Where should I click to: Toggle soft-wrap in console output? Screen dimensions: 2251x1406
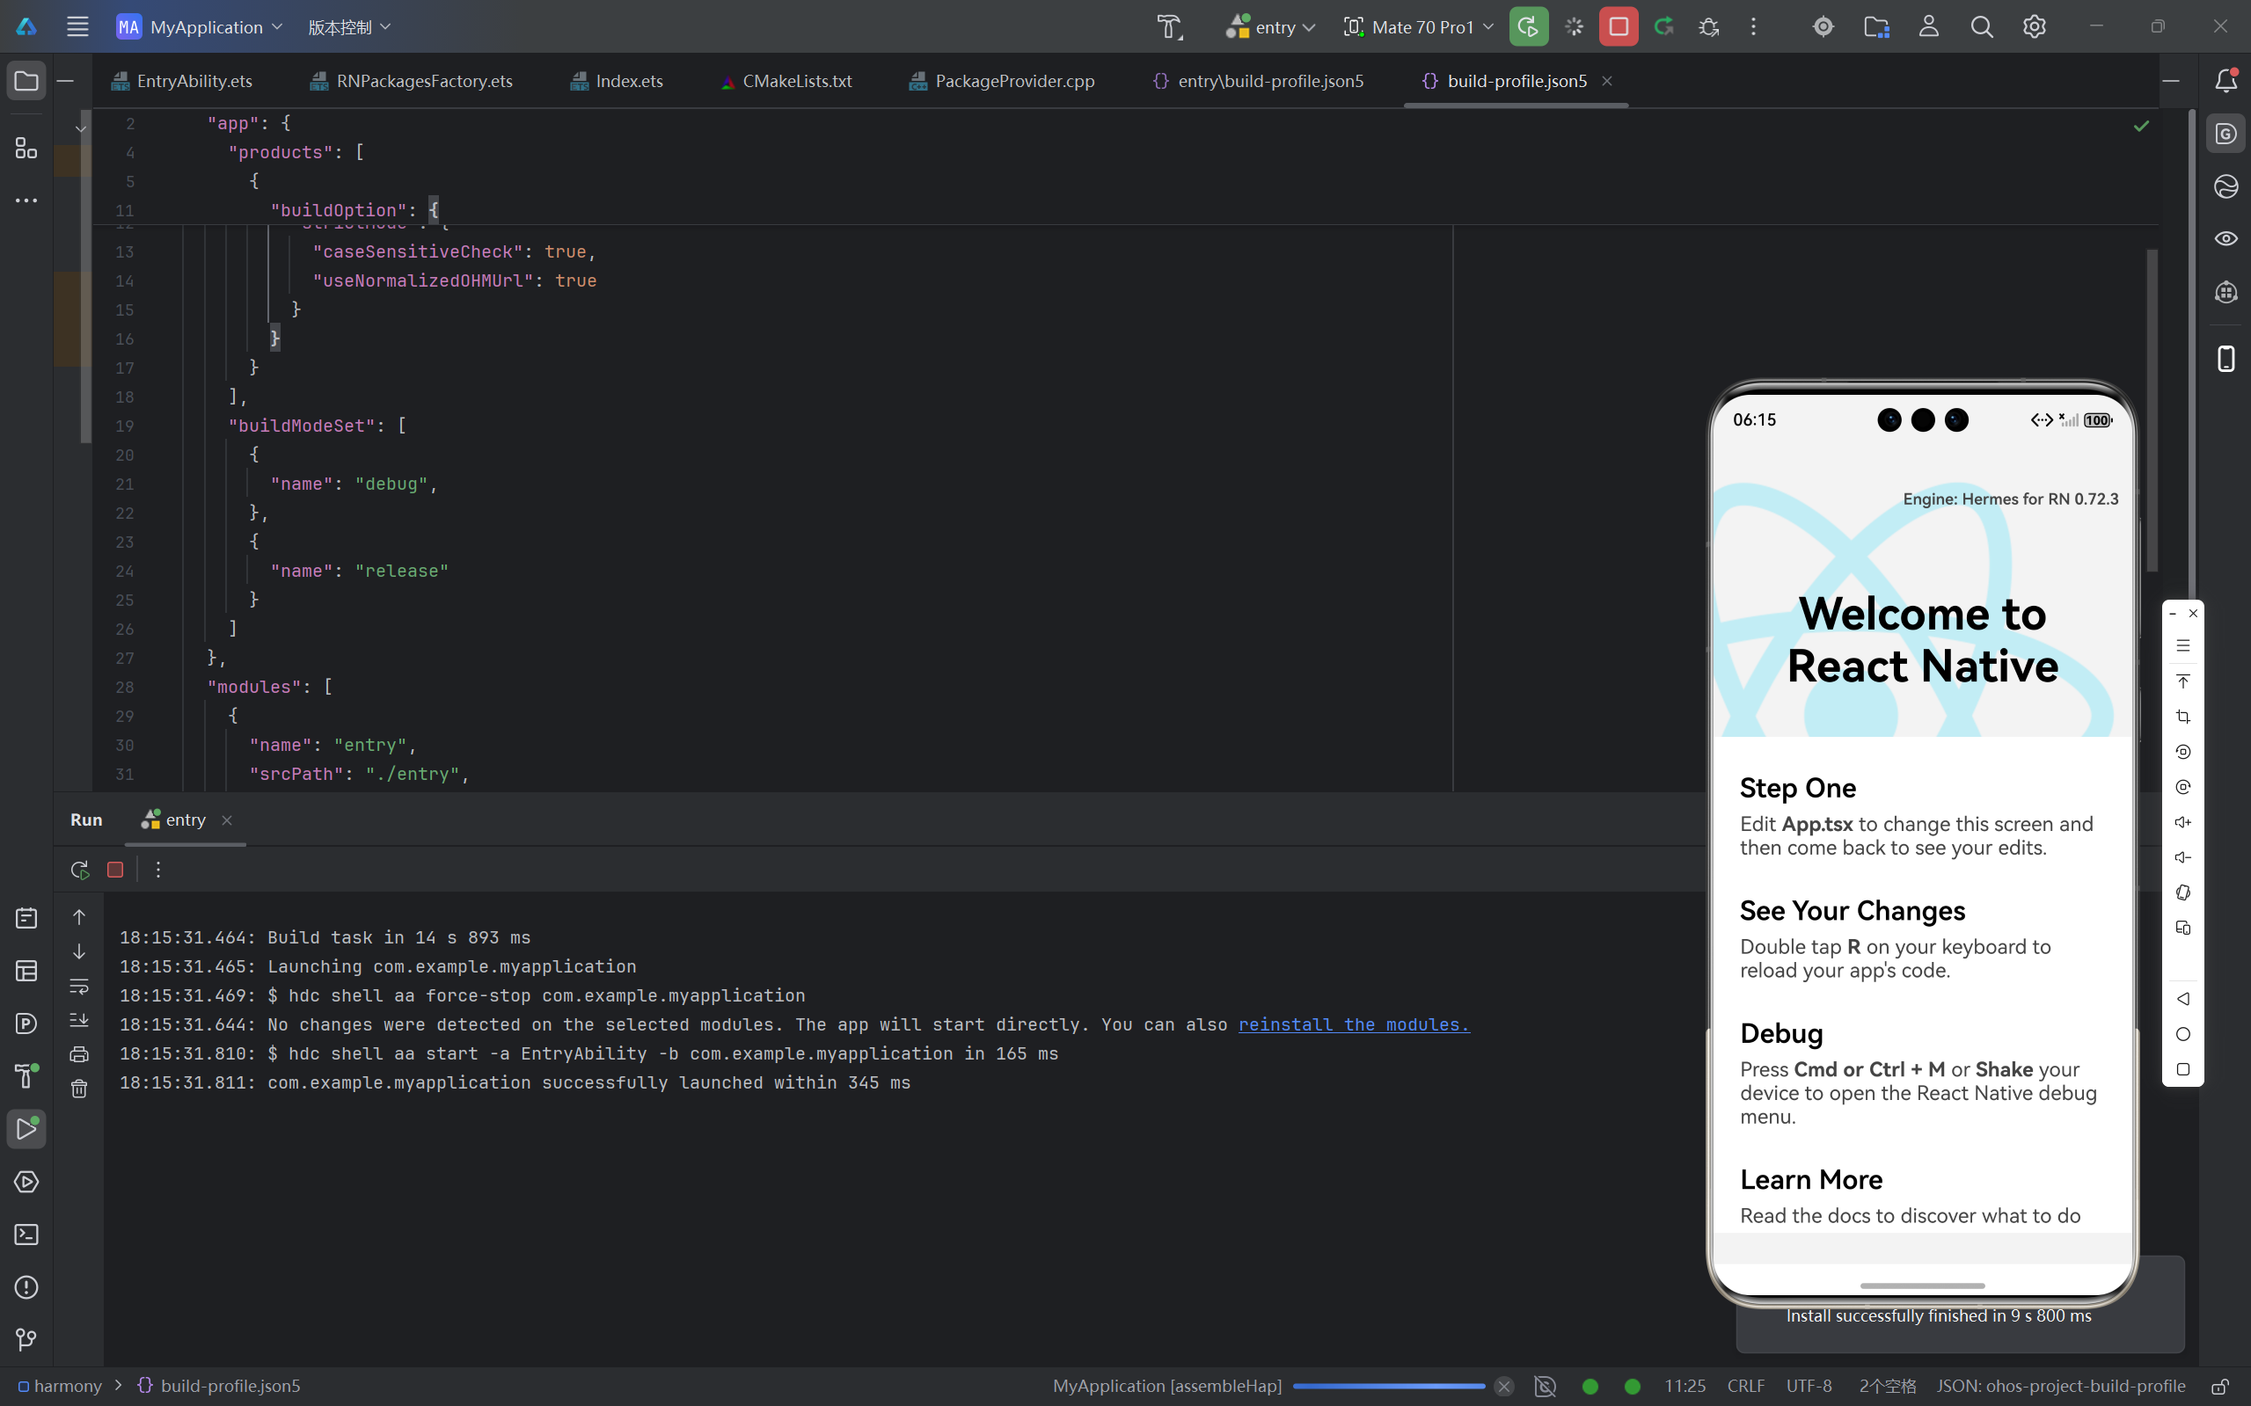pyautogui.click(x=79, y=986)
